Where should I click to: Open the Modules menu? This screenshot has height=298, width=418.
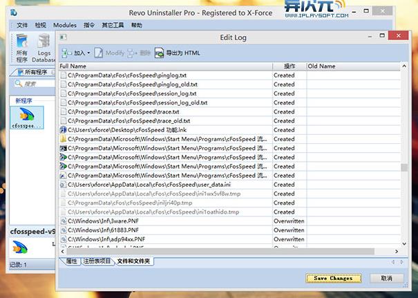65,26
